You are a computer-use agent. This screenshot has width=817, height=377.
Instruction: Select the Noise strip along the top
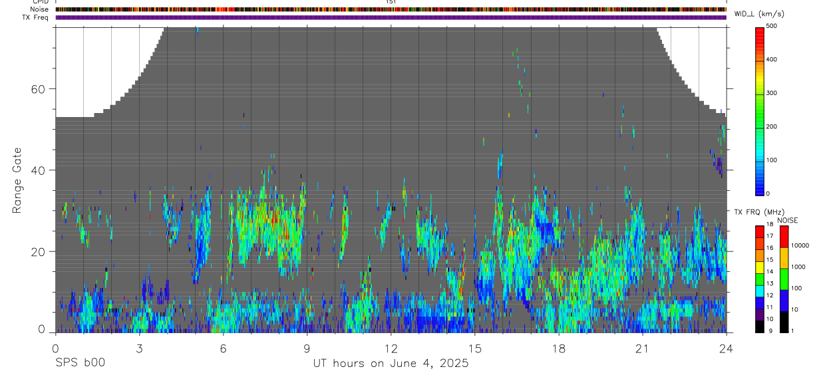click(x=391, y=9)
